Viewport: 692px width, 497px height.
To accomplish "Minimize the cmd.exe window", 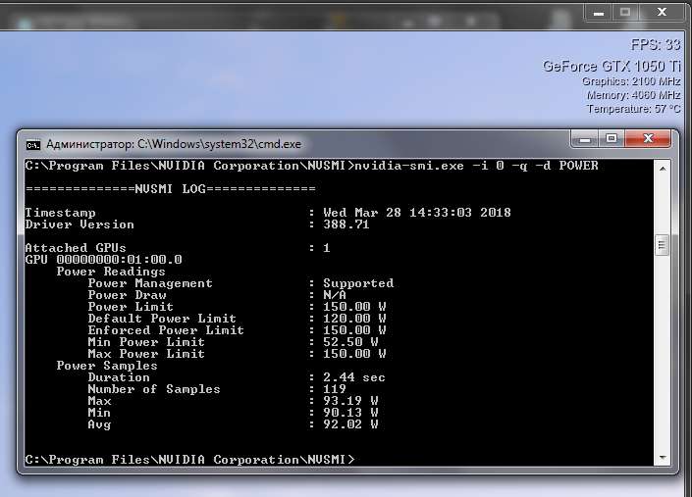I will tap(585, 139).
